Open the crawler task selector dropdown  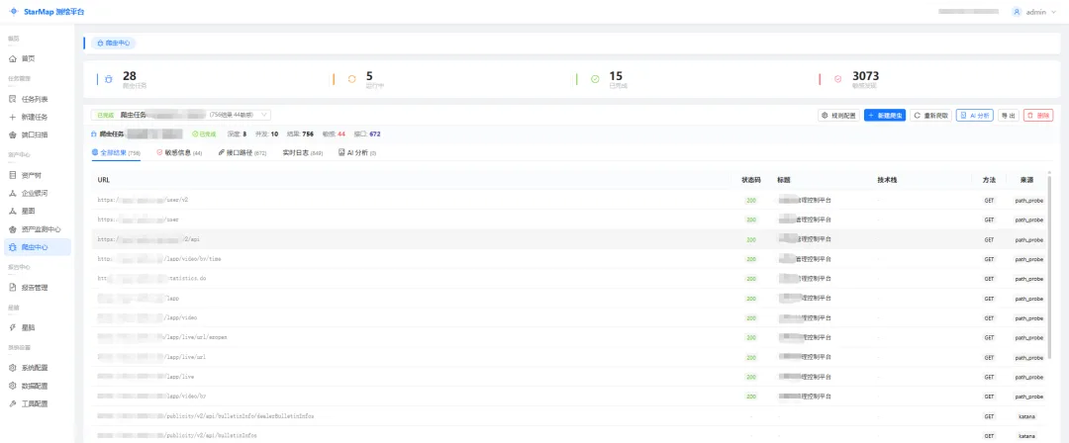181,115
